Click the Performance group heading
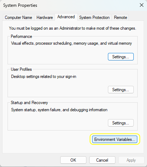 [x=22, y=36]
